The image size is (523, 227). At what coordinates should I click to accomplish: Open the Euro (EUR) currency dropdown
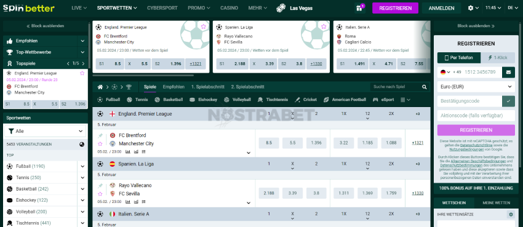tap(476, 87)
